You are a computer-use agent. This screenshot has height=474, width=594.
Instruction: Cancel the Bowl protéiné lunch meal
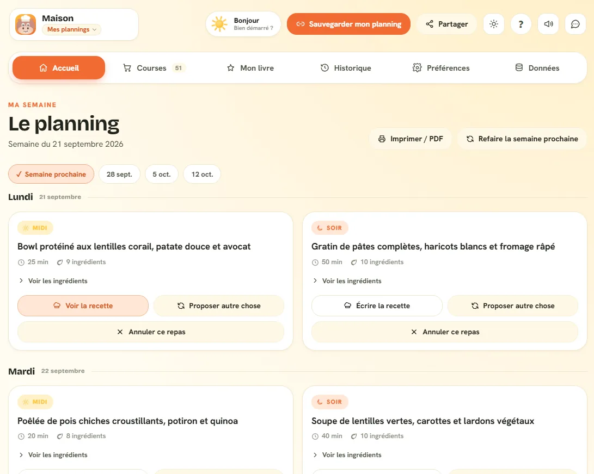(x=151, y=332)
